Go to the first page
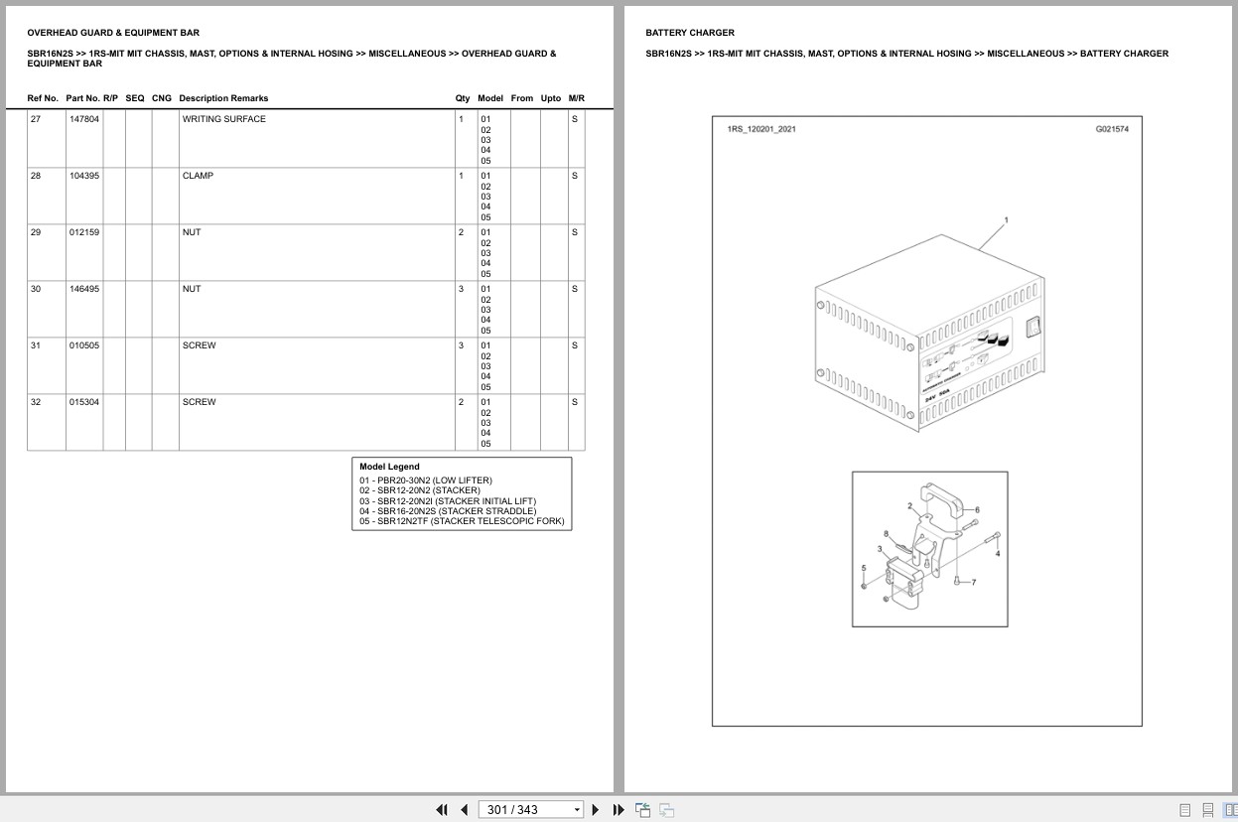The width and height of the screenshot is (1238, 822). click(442, 810)
